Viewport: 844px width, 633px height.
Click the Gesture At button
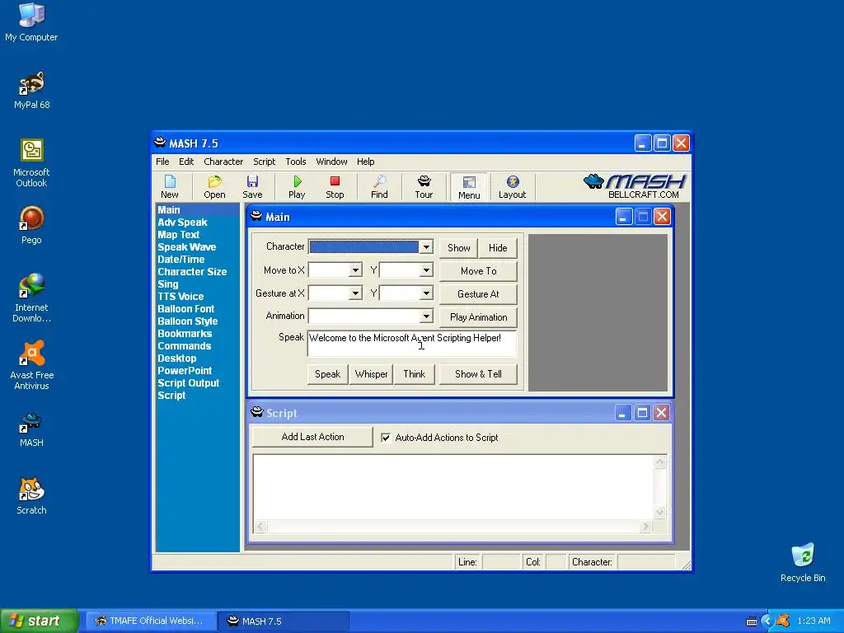pyautogui.click(x=479, y=294)
